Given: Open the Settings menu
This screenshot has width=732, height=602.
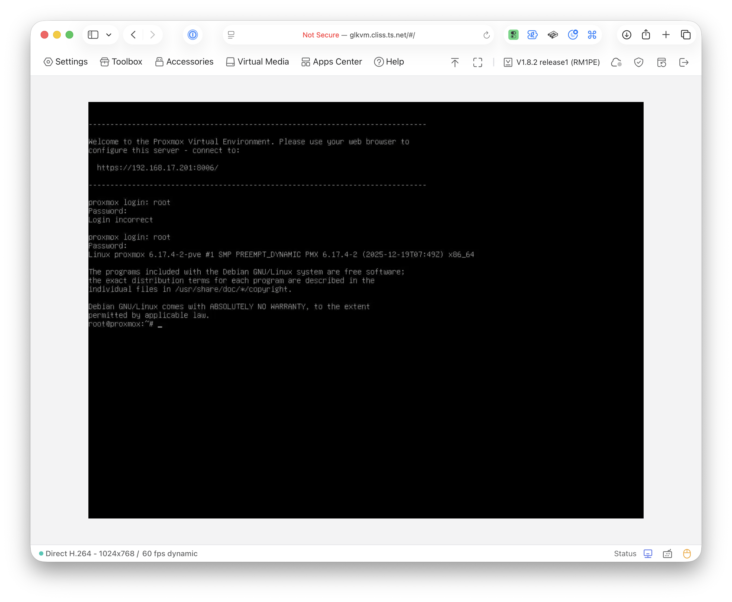Looking at the screenshot, I should pyautogui.click(x=66, y=62).
